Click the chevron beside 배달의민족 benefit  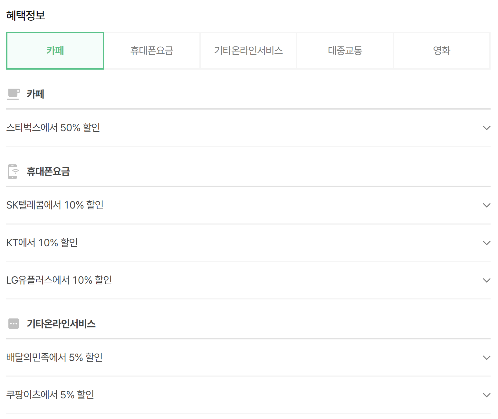tap(487, 357)
